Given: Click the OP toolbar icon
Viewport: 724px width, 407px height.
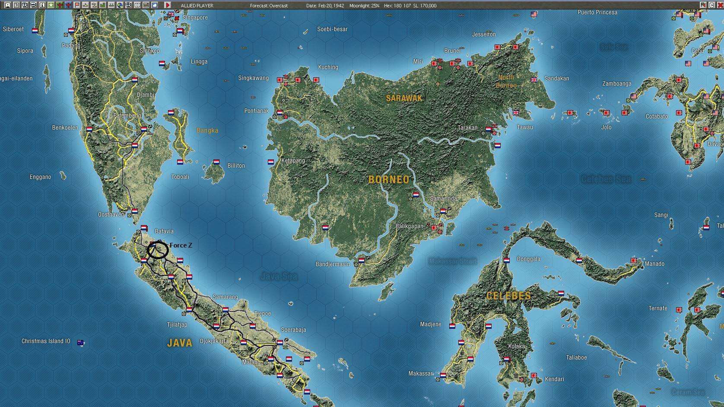Looking at the screenshot, I should (137, 5).
